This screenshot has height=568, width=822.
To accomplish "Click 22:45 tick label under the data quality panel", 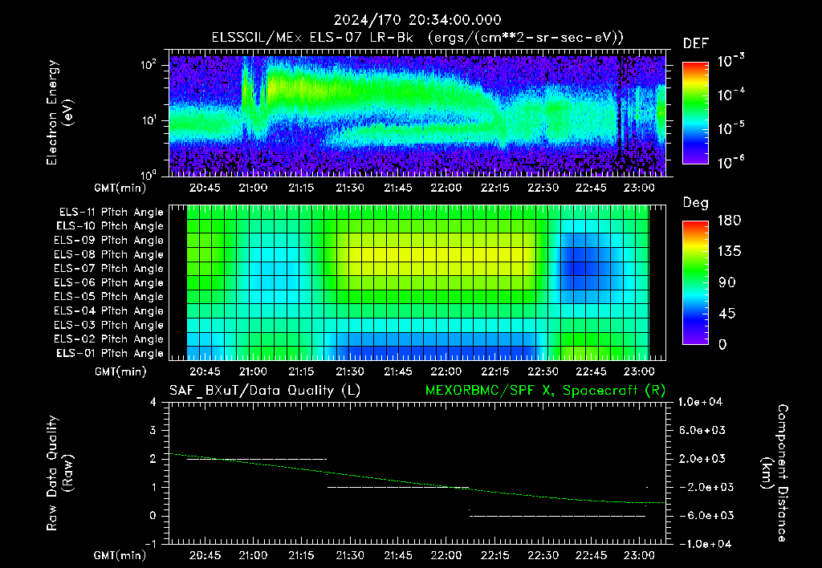I will point(591,555).
